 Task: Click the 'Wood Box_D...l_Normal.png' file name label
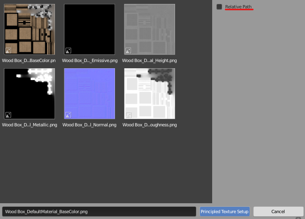click(89, 125)
